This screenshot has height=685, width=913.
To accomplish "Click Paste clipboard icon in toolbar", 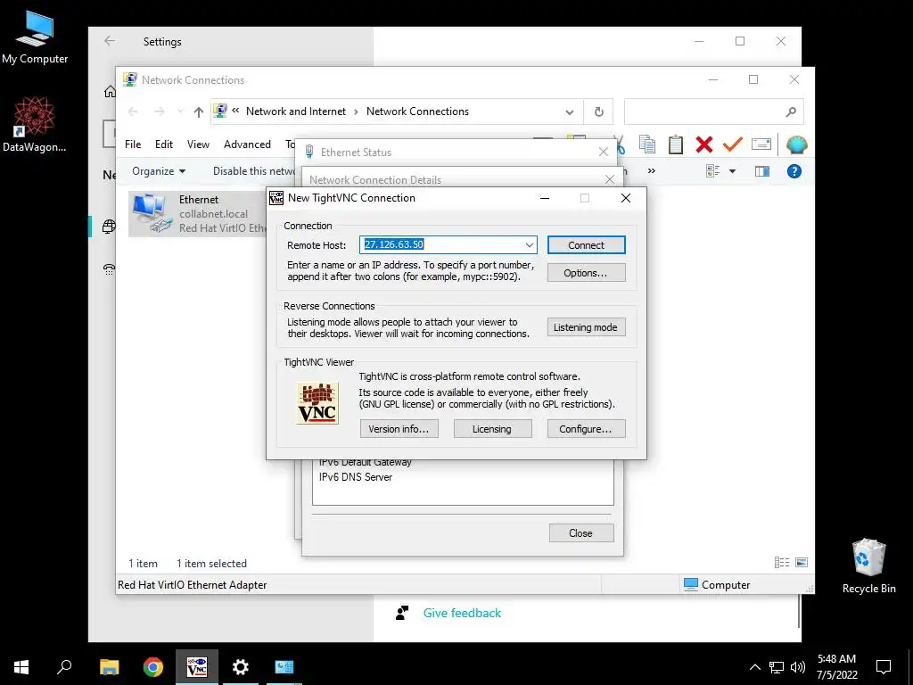I will click(676, 144).
